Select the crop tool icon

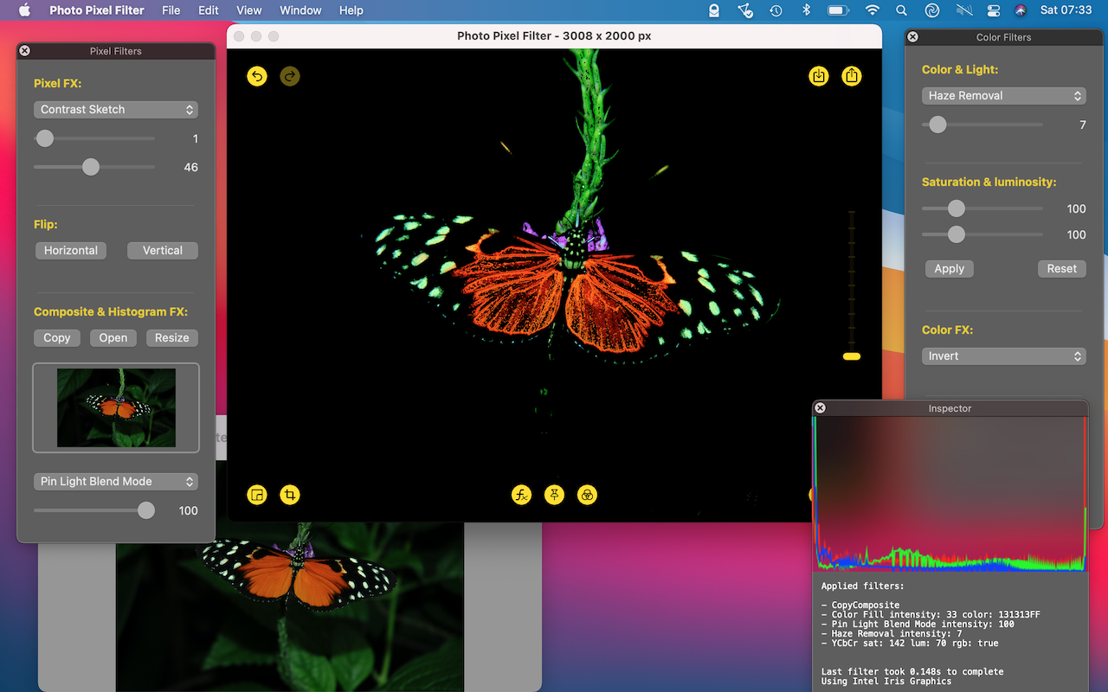click(290, 495)
